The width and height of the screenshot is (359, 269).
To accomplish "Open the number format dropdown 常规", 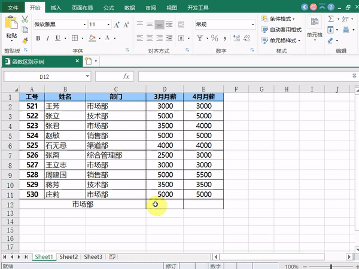I will click(226, 25).
